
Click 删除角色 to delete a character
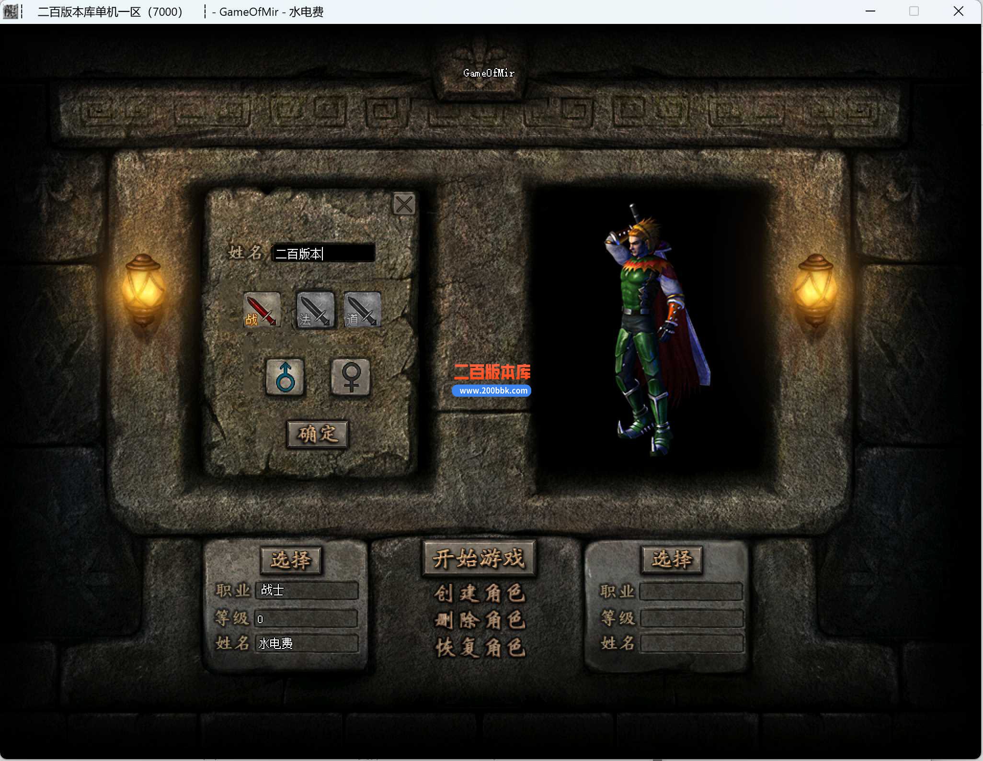coord(480,620)
